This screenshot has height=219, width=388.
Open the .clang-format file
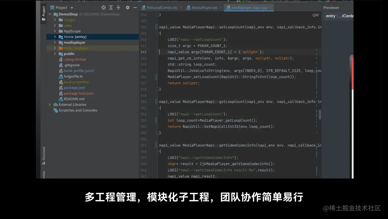[75, 59]
